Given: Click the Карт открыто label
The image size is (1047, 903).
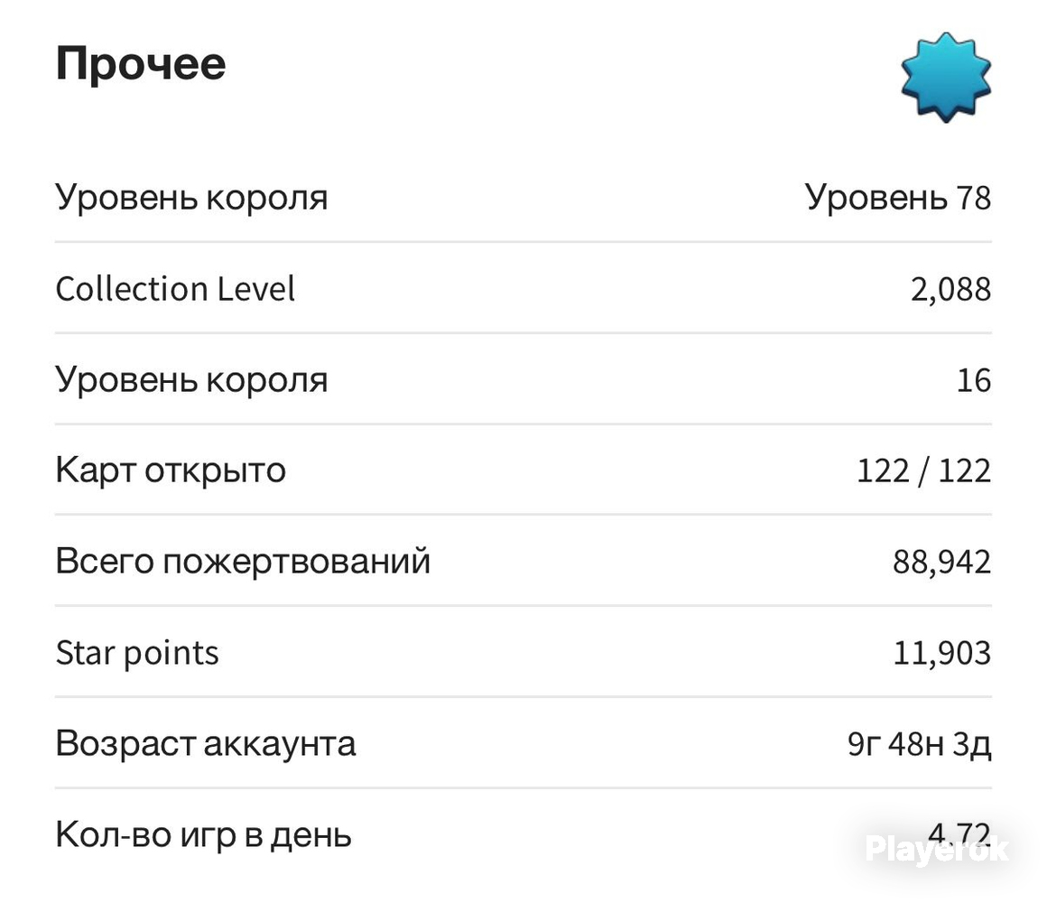Looking at the screenshot, I should tap(171, 470).
